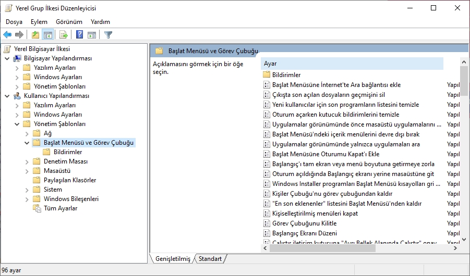Expand Yazılım Ayarları under Bilgisayar Yapılandırması

17,68
